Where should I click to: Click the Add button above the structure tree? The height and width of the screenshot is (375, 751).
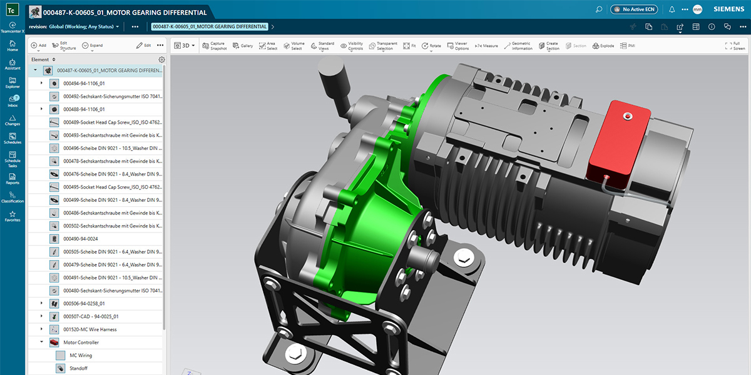point(38,45)
